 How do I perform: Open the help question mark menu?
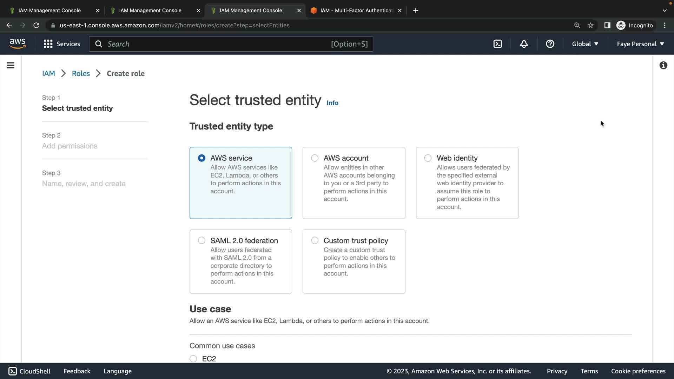coord(550,44)
